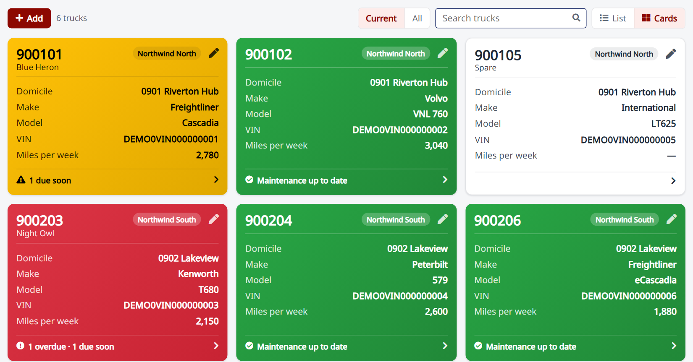Open 900105 details chevron
Image resolution: width=693 pixels, height=362 pixels.
[673, 181]
